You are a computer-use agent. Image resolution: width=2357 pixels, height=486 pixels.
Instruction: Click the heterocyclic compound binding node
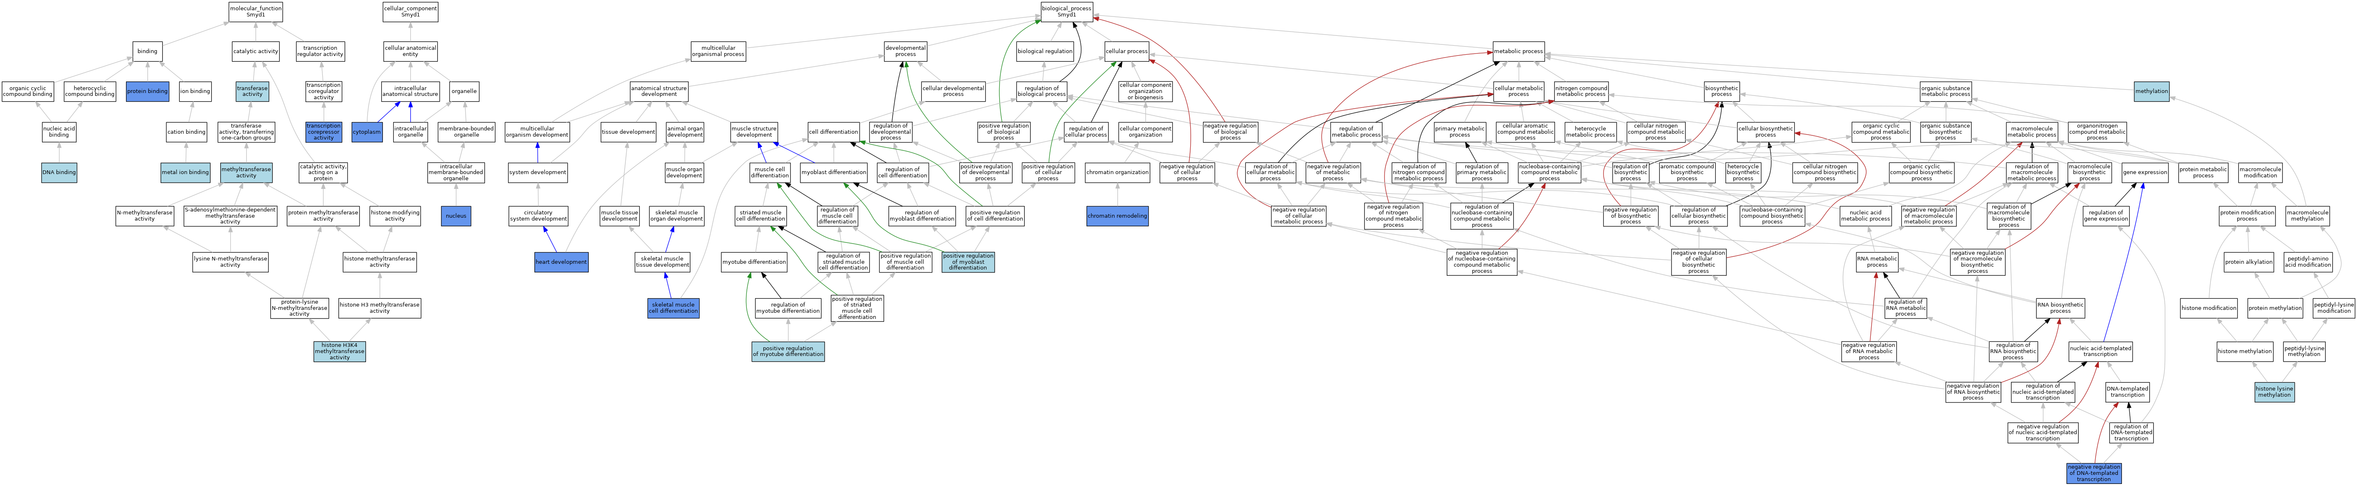click(x=90, y=91)
